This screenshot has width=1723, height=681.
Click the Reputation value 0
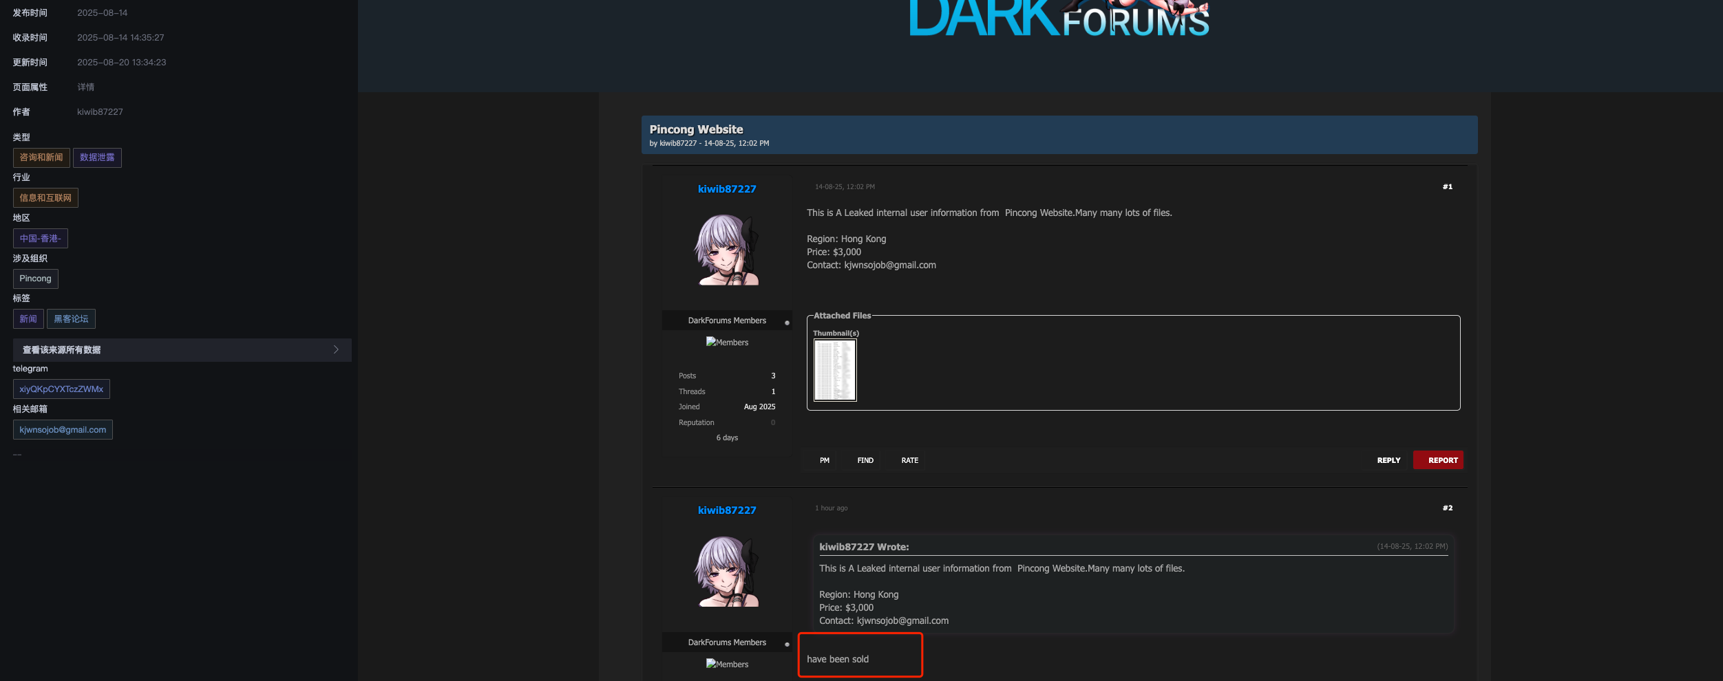(x=773, y=422)
